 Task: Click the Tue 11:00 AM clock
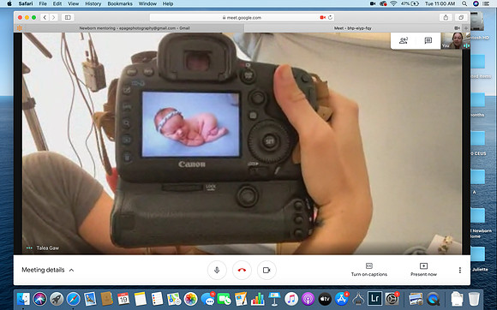click(440, 3)
